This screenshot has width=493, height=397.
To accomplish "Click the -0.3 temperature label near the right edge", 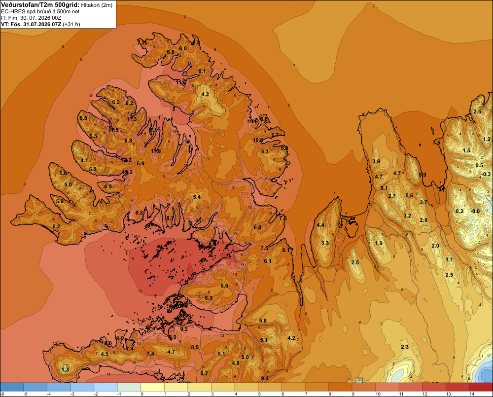I will 486,174.
